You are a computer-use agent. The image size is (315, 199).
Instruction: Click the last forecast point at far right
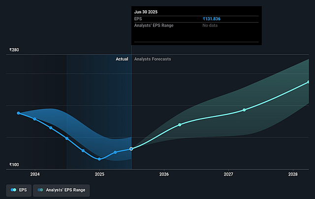point(309,82)
